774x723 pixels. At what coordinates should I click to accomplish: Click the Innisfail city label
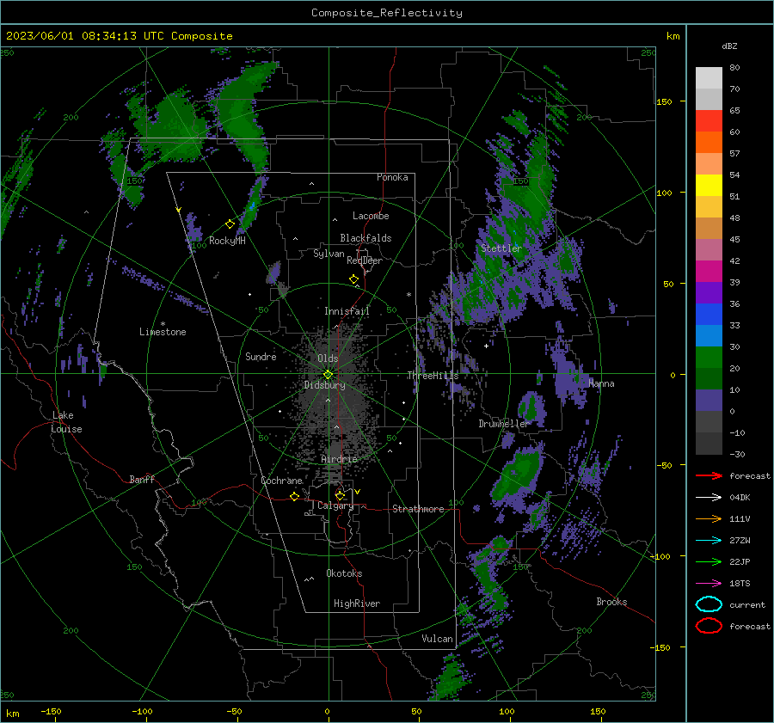coord(347,311)
